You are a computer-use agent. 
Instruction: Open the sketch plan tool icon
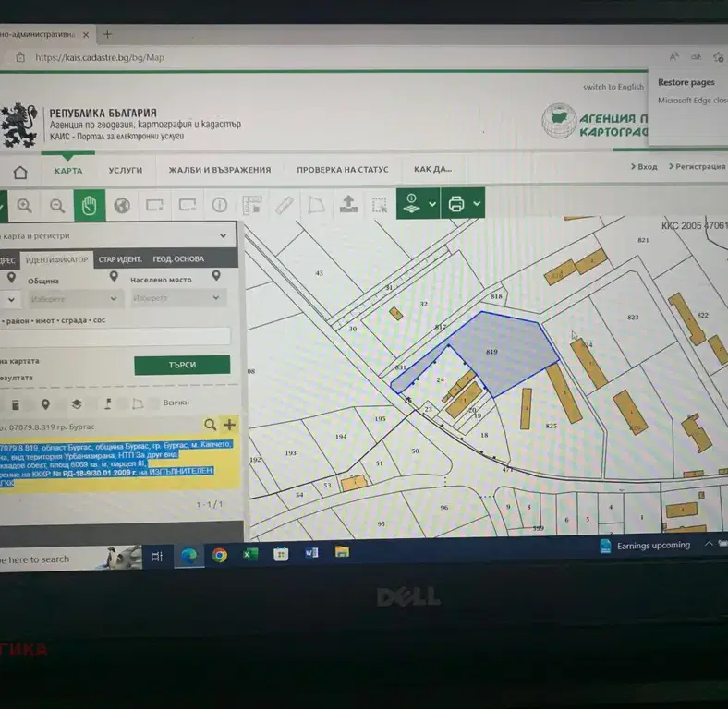[252, 205]
